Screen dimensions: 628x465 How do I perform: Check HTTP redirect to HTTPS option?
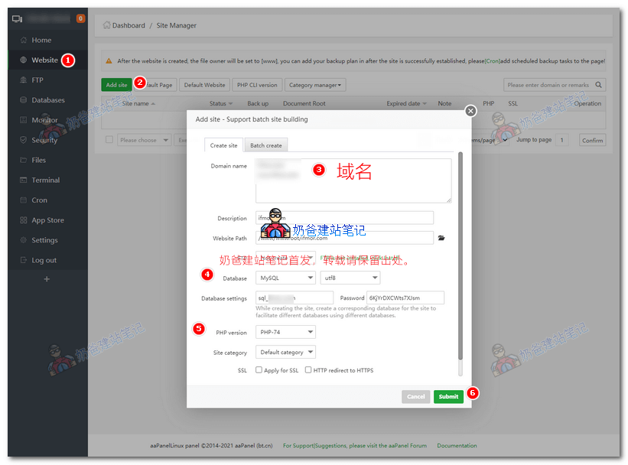308,370
